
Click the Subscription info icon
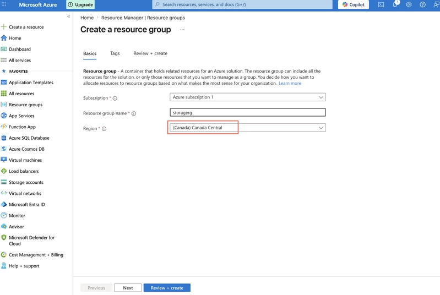click(x=115, y=98)
